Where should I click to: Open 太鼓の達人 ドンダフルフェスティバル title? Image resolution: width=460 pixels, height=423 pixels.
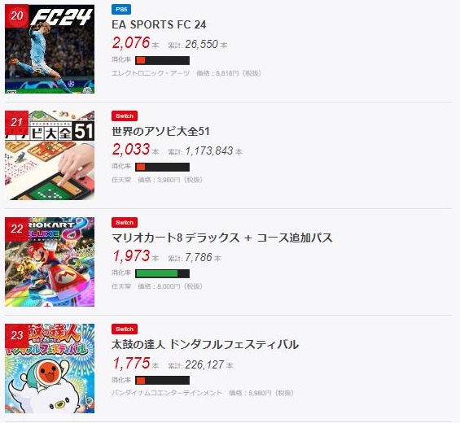pos(205,344)
